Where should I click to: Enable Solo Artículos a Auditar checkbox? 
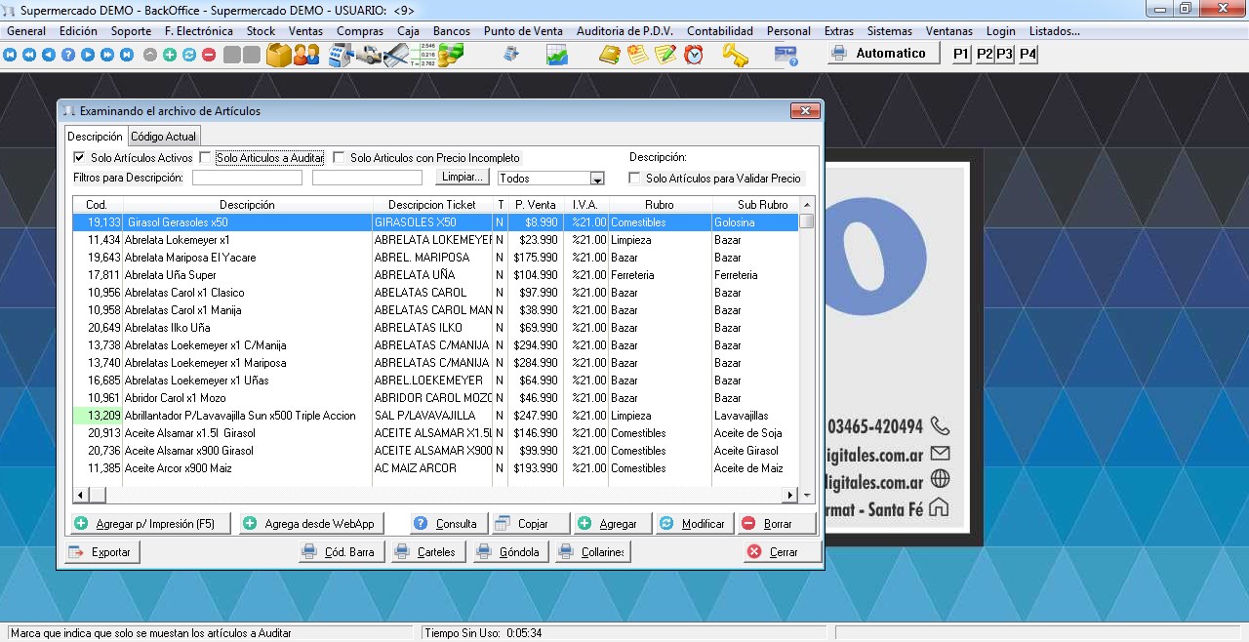[x=205, y=157]
